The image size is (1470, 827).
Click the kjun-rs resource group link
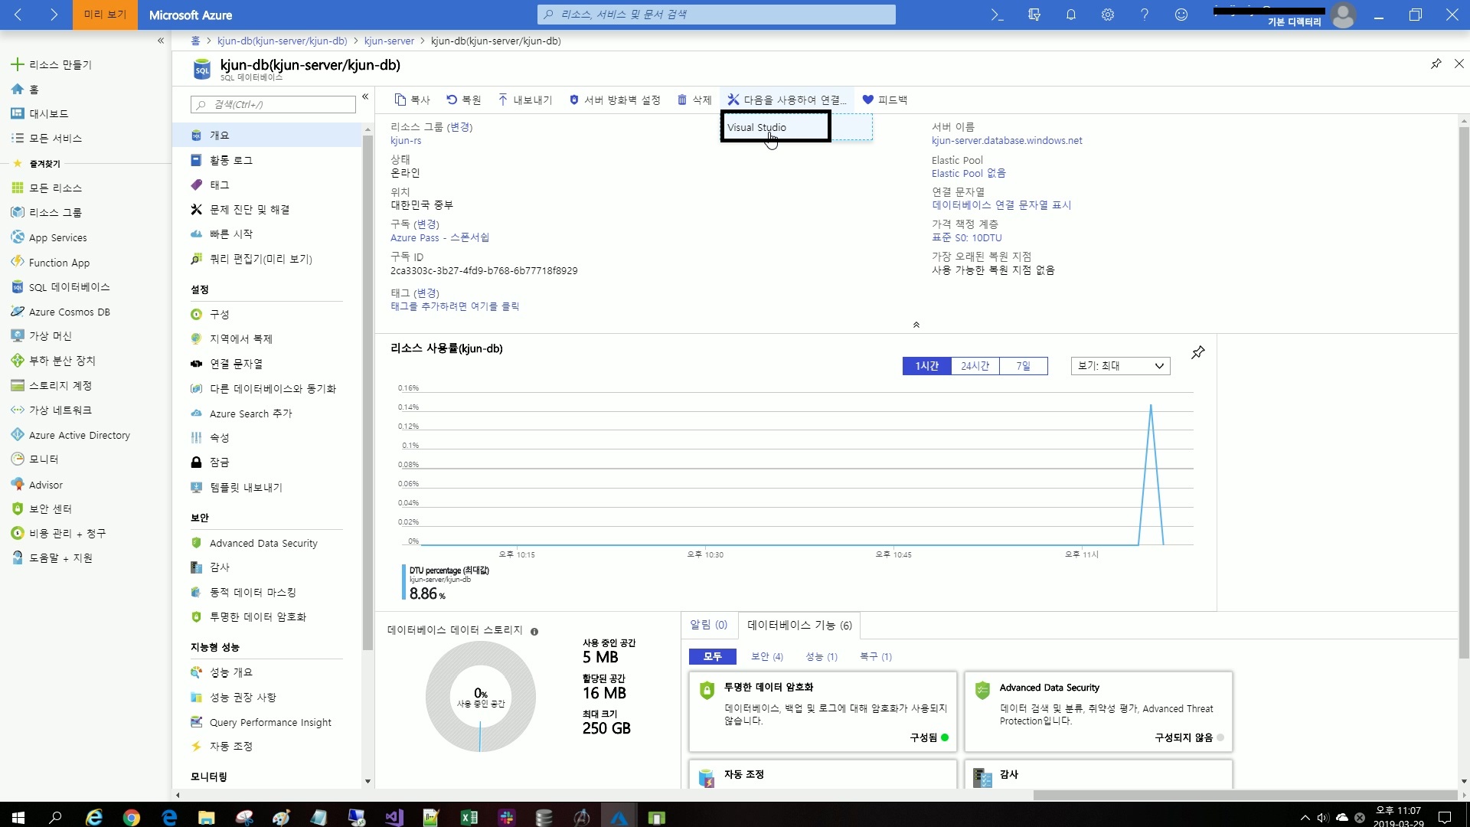pyautogui.click(x=406, y=140)
